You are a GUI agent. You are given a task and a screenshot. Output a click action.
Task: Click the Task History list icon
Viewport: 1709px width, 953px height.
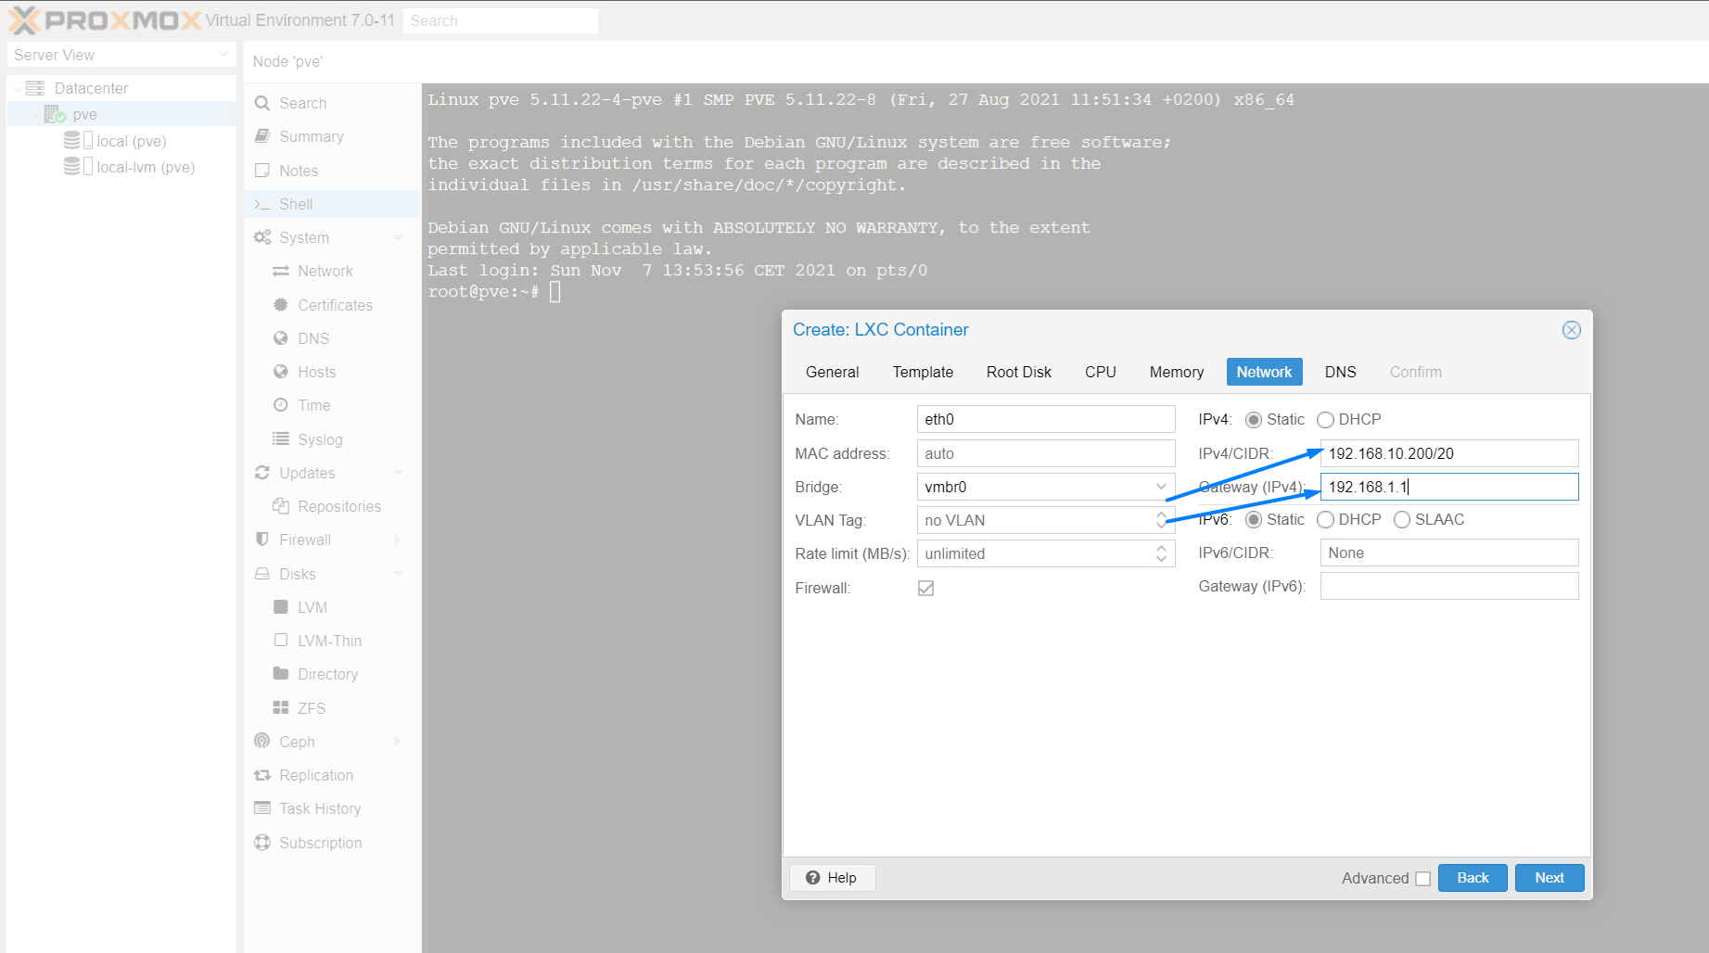[x=262, y=807]
